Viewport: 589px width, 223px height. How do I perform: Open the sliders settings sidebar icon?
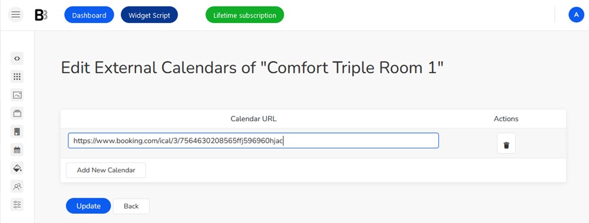coord(17,205)
